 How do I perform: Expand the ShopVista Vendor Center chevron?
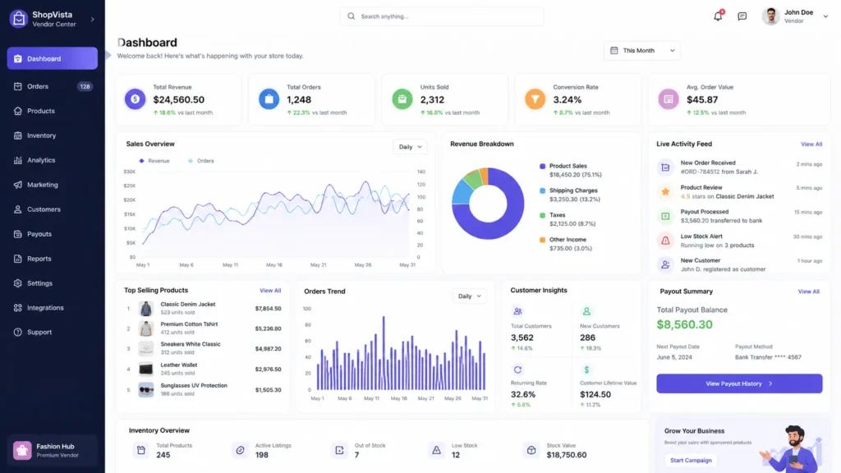[x=93, y=20]
